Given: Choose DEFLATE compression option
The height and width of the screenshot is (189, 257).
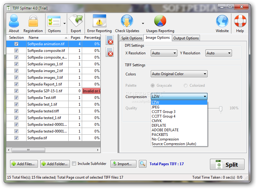Looking at the screenshot, I should click(179, 125).
